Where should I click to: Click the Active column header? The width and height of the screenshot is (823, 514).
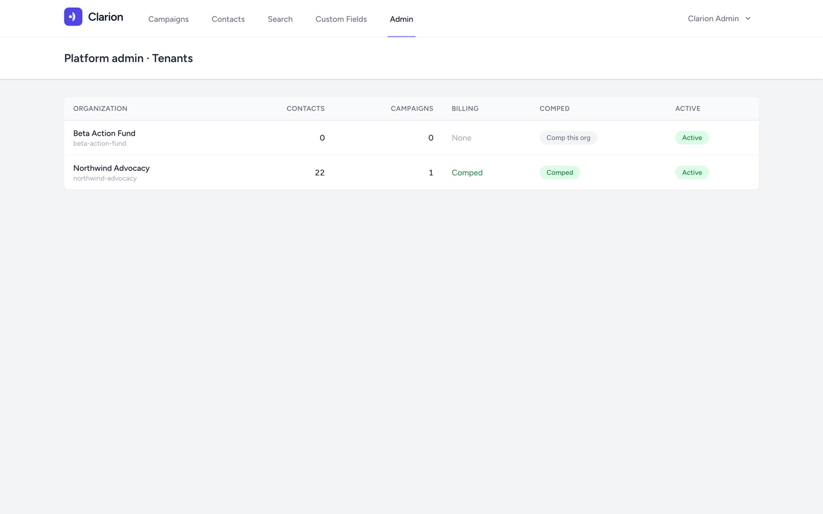[688, 108]
